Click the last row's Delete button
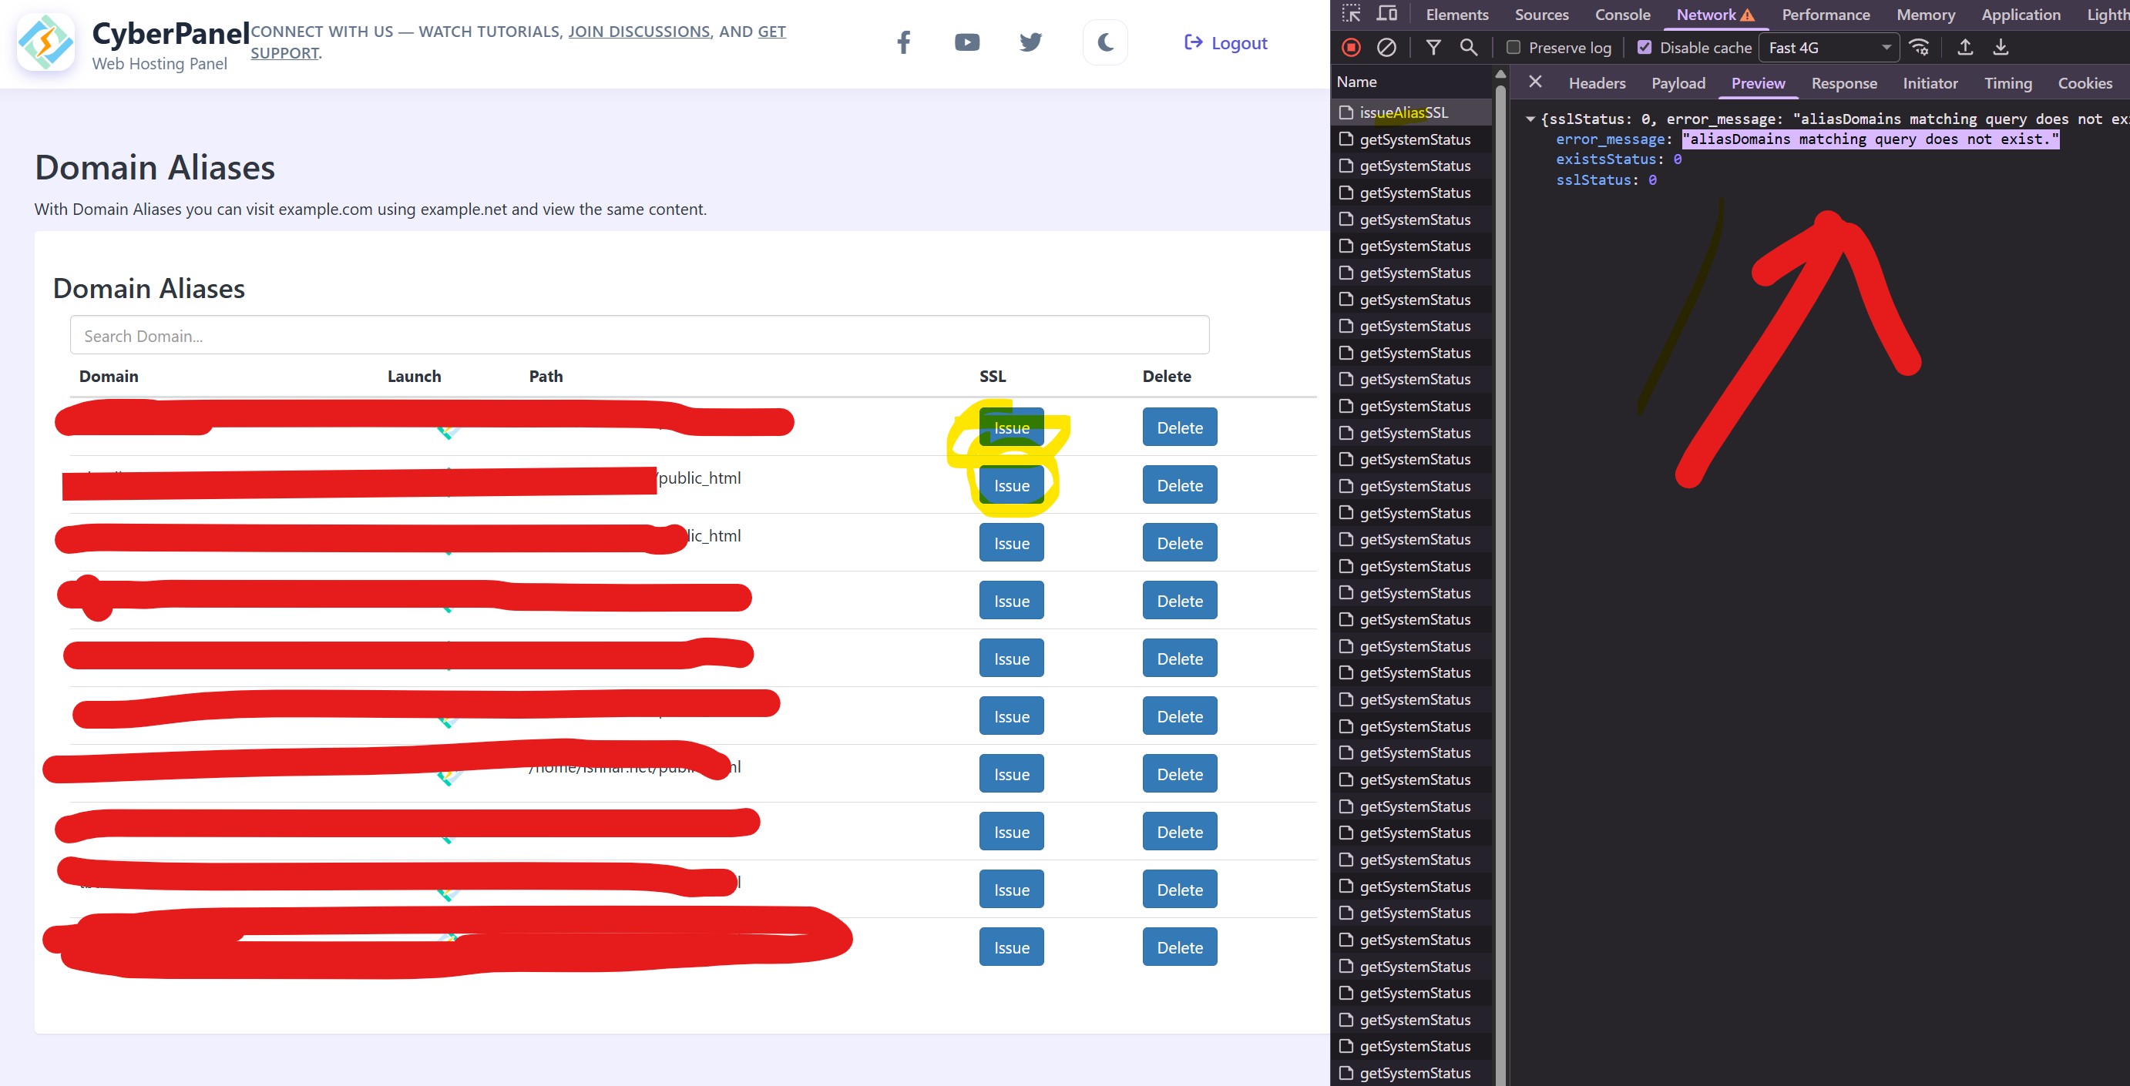 point(1179,947)
